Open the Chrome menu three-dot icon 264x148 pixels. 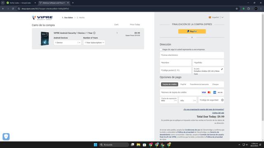pyautogui.click(x=261, y=9)
